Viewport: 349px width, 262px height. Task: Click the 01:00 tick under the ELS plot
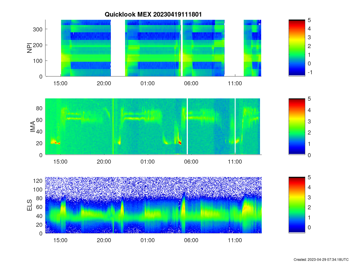click(148, 240)
